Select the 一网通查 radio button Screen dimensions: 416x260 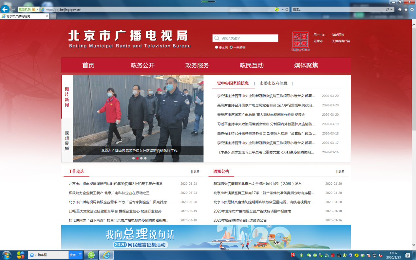coord(231,47)
